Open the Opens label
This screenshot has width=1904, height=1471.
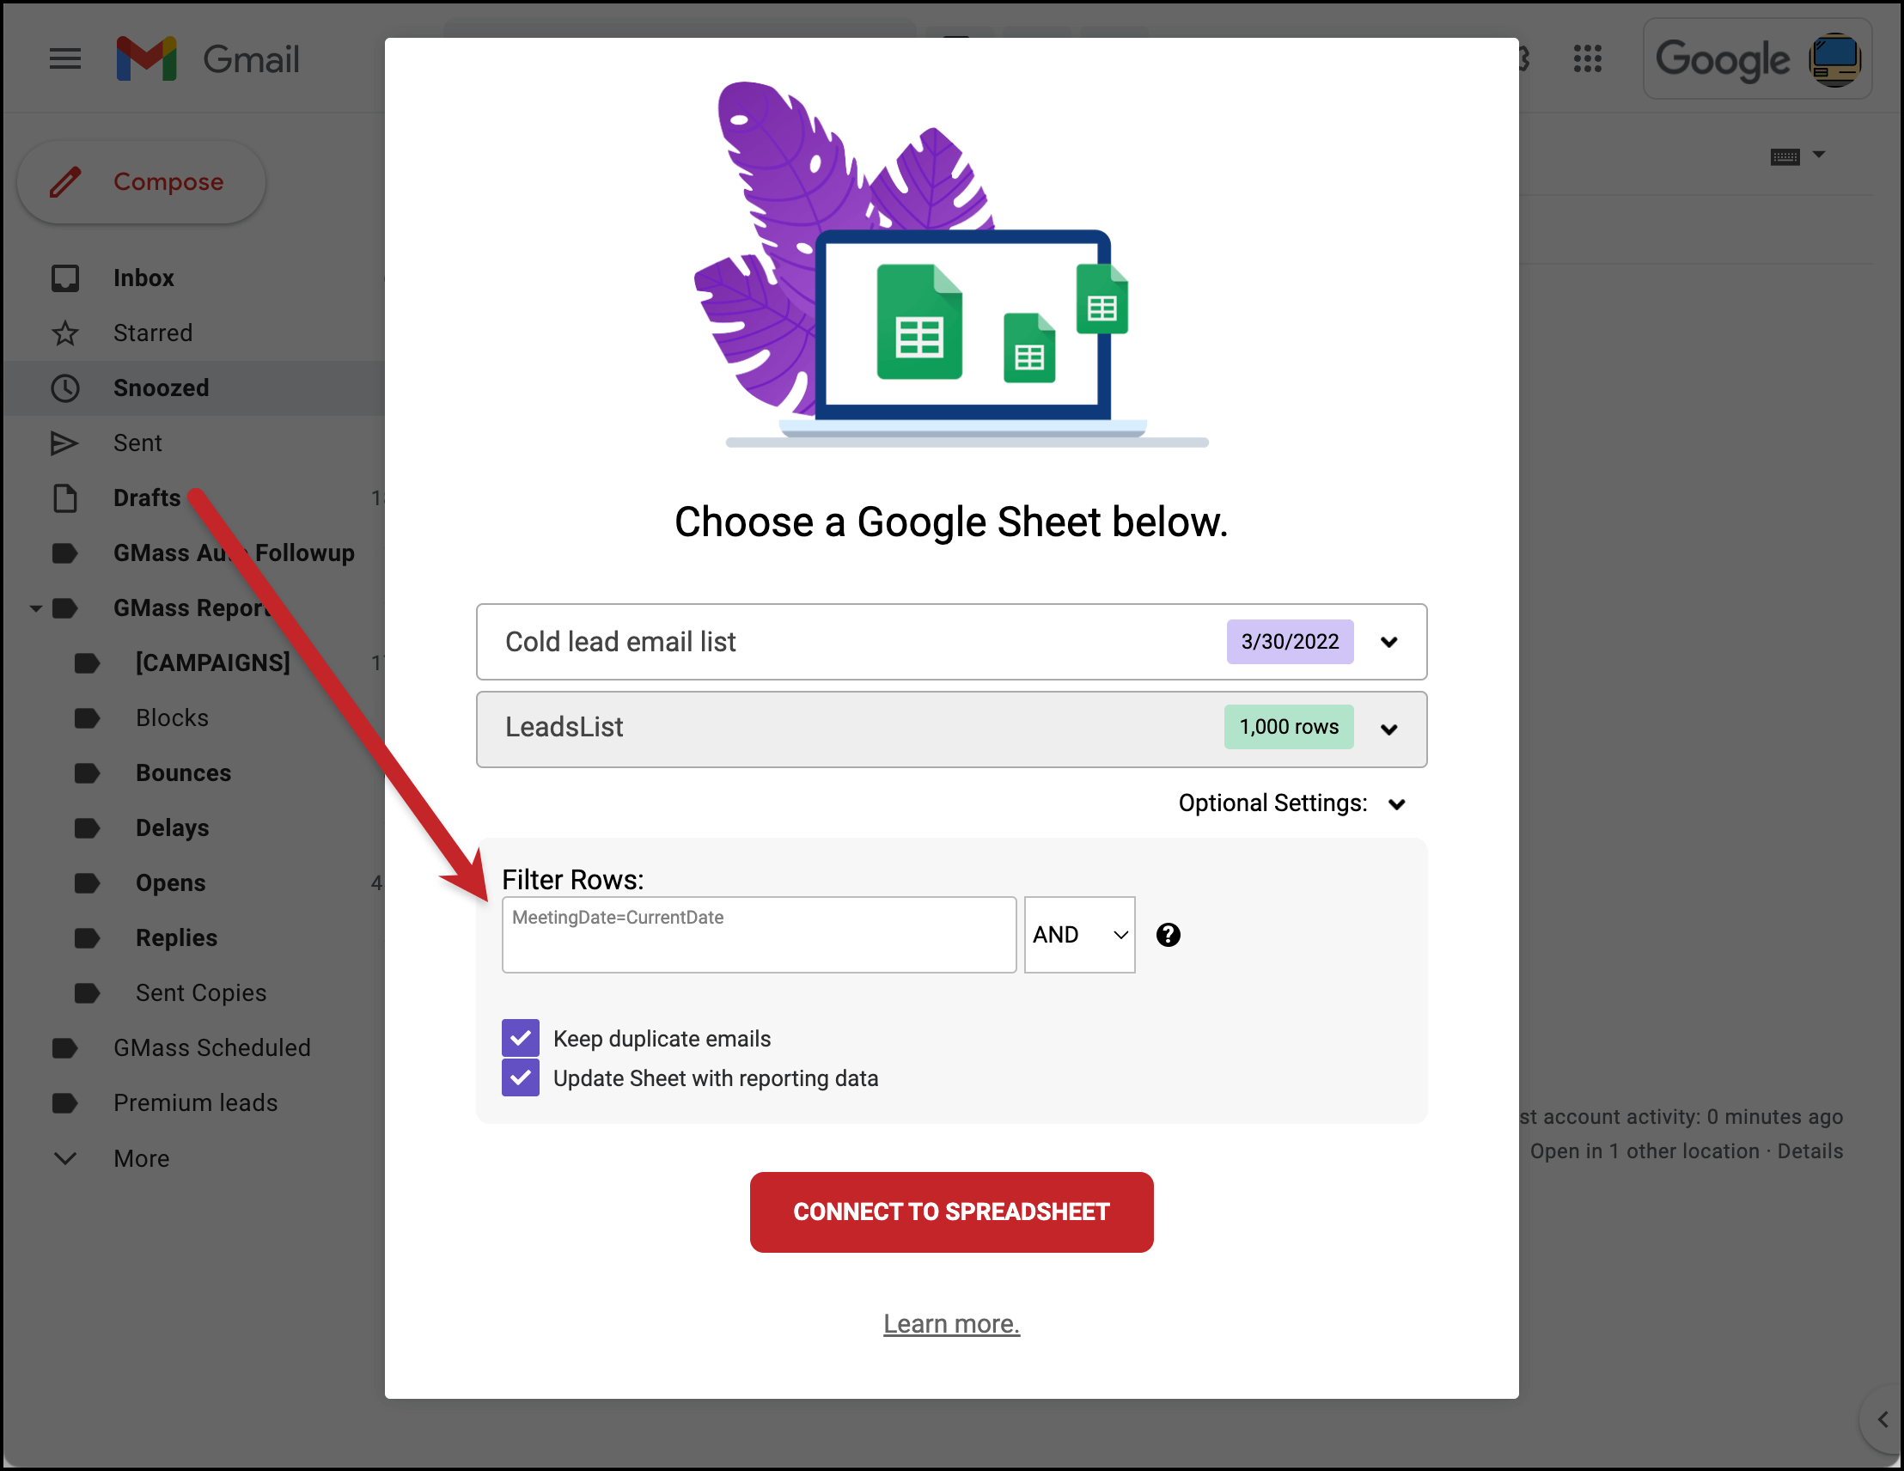click(x=170, y=882)
